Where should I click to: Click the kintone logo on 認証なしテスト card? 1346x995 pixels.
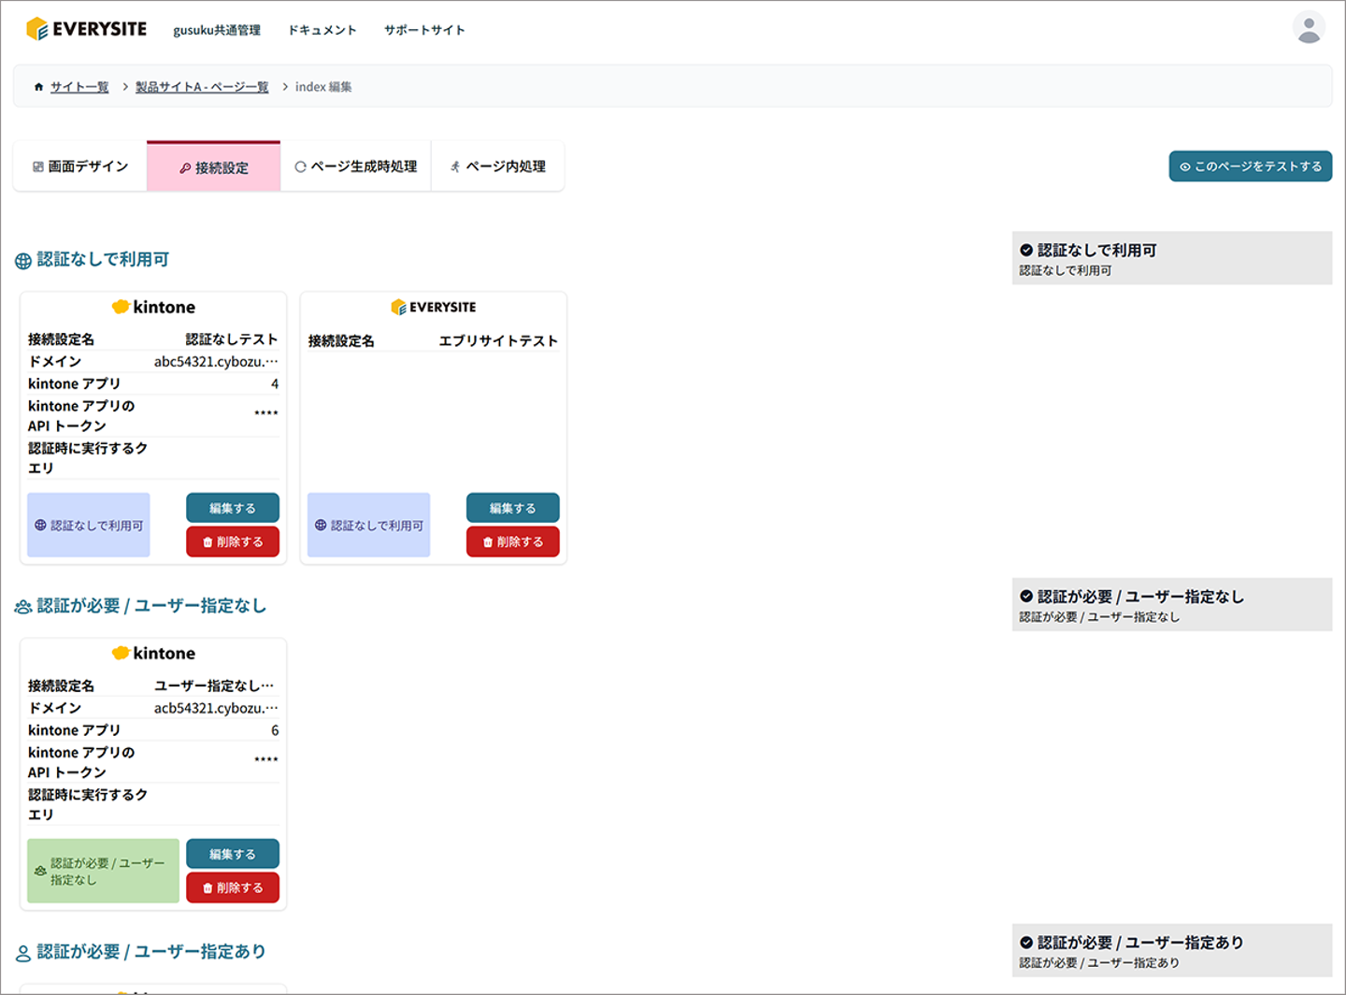tap(153, 307)
